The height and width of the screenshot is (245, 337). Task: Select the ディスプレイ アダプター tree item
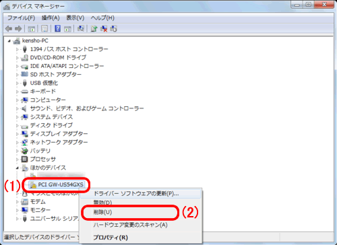59,134
